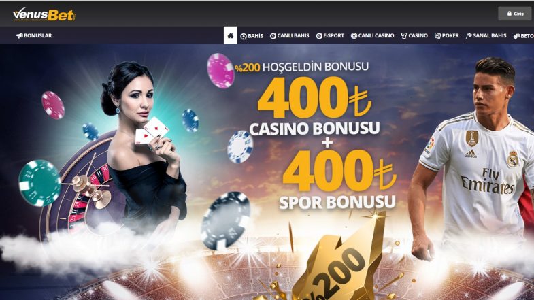
Task: Open the partially visible BETO menu item
Action: point(523,36)
